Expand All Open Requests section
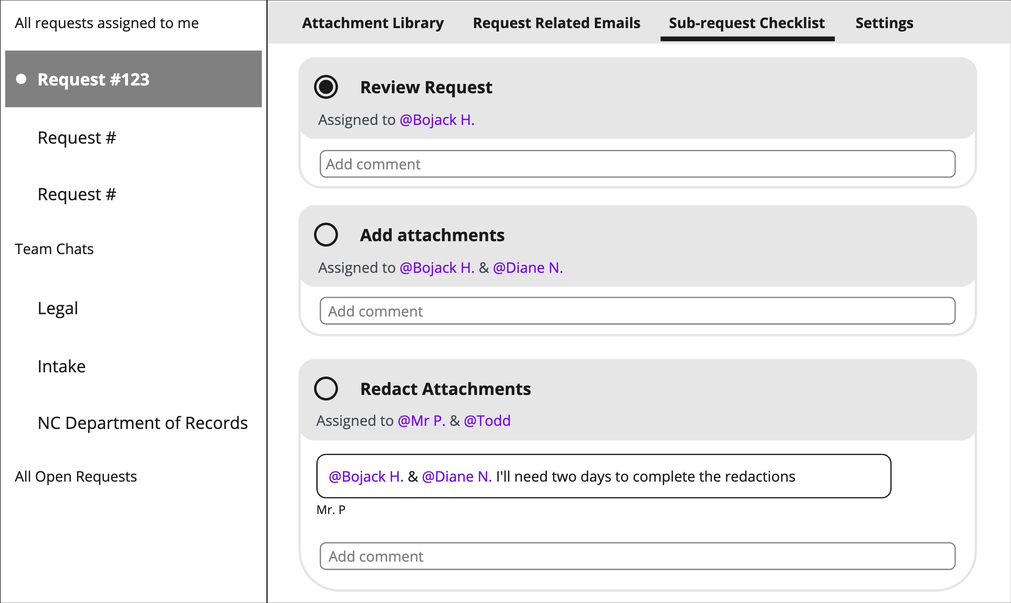The height and width of the screenshot is (603, 1011). point(76,476)
